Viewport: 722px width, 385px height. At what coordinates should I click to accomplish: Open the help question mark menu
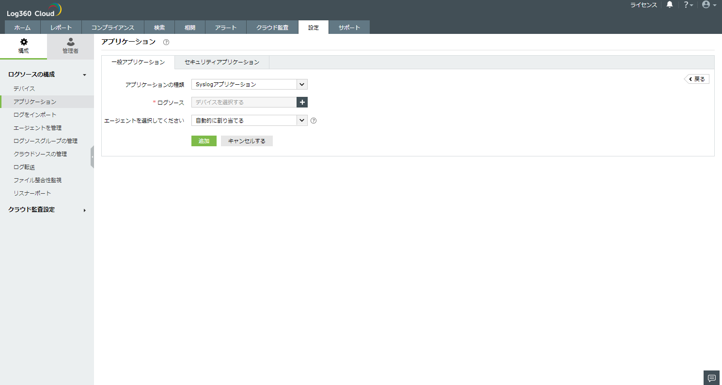click(688, 5)
